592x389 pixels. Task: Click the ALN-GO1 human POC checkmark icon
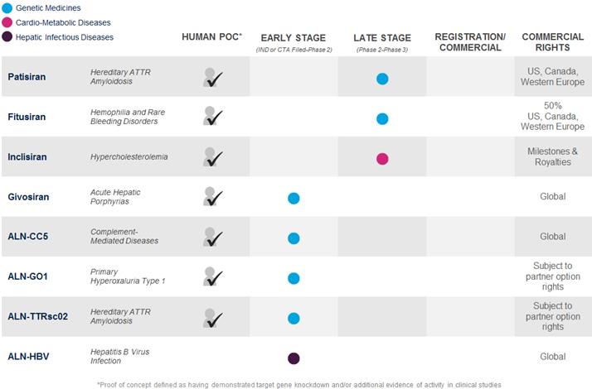[213, 276]
